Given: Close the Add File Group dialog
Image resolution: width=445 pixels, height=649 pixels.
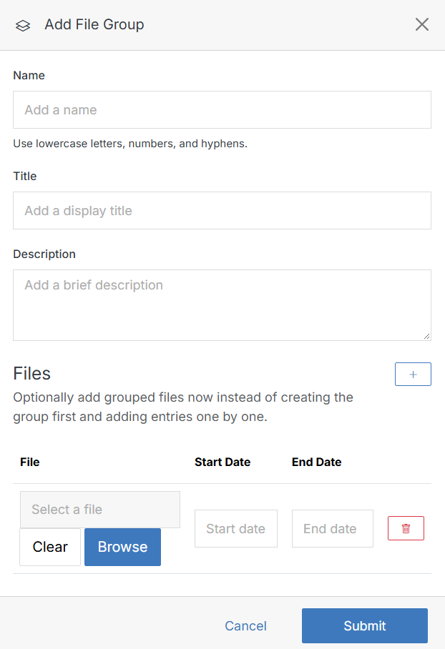Looking at the screenshot, I should pyautogui.click(x=422, y=24).
